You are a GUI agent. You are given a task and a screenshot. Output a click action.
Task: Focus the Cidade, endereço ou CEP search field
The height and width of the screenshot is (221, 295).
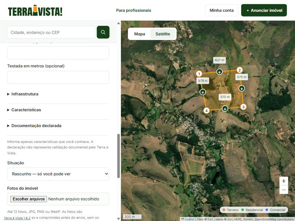click(x=51, y=32)
